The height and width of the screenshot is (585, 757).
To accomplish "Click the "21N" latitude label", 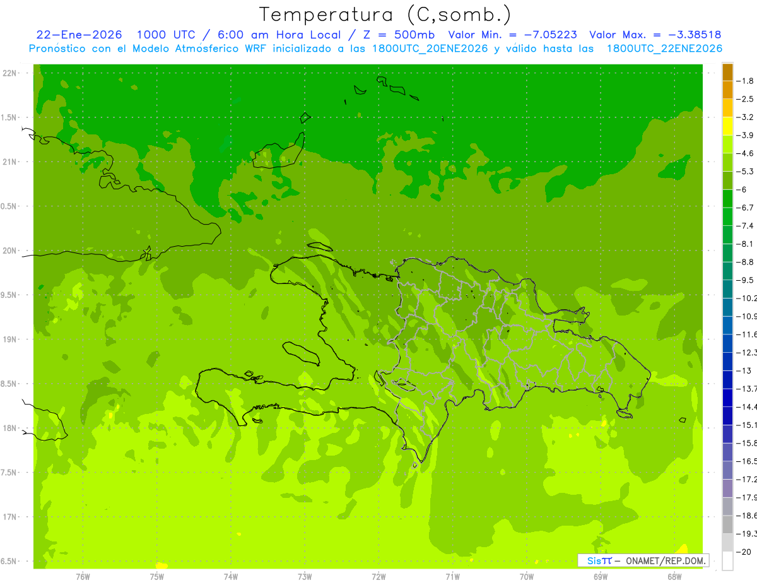I will point(9,162).
